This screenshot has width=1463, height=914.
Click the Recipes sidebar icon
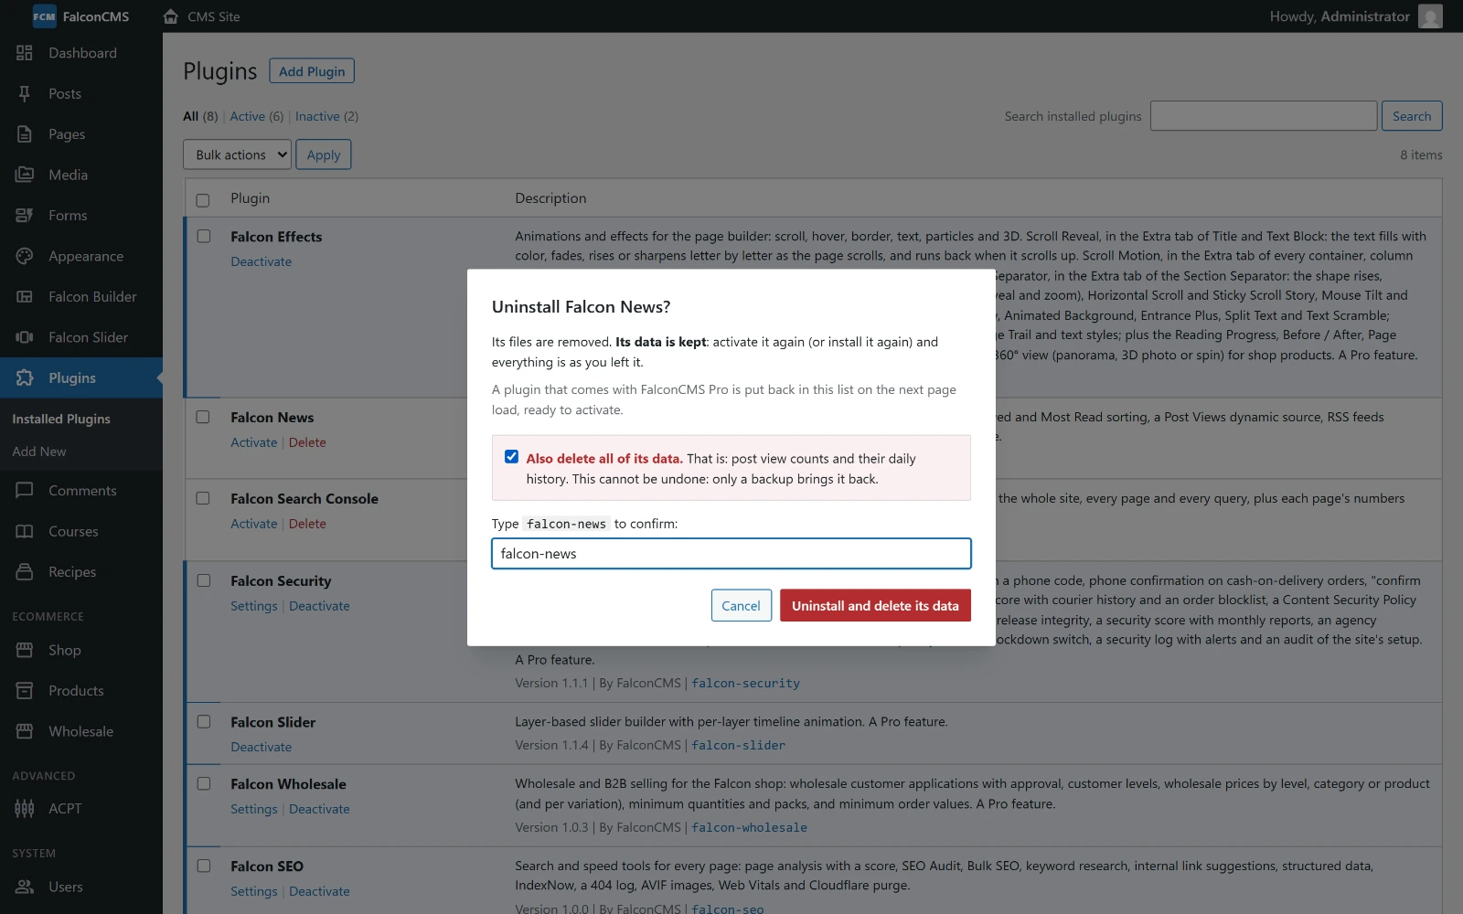coord(25,572)
